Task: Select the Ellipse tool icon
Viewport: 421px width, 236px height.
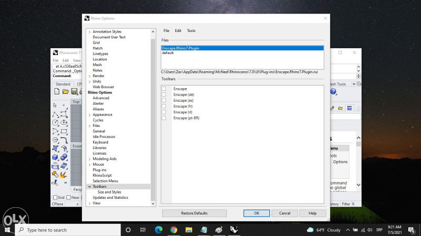Action: [x=64, y=123]
